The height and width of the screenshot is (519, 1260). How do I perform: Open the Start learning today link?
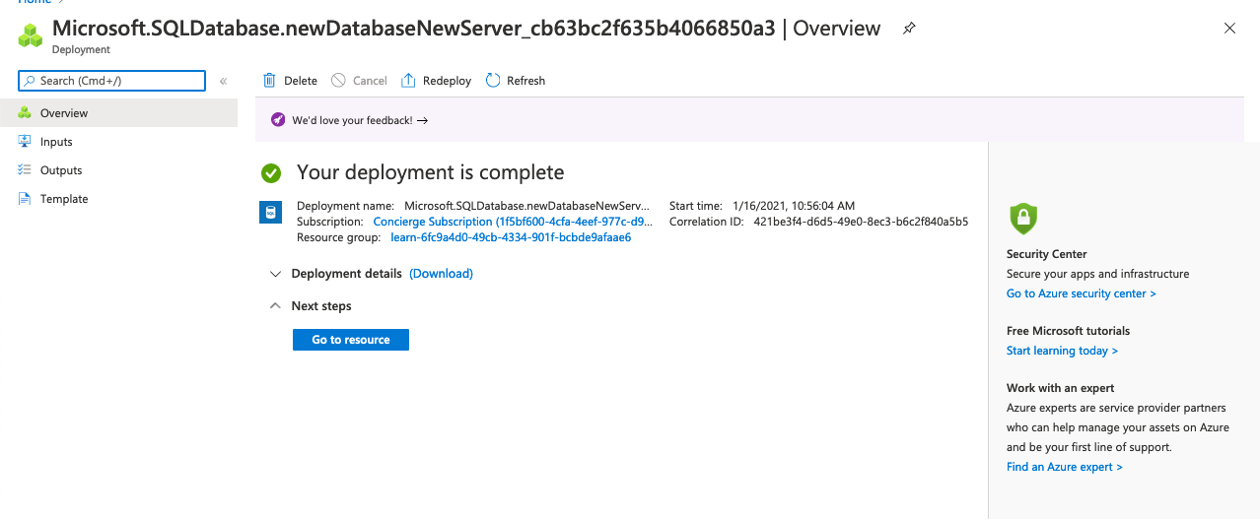[x=1062, y=351]
